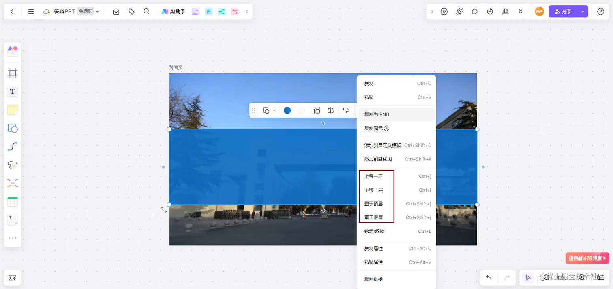Open the timer icon
The height and width of the screenshot is (289, 613).
(490, 12)
